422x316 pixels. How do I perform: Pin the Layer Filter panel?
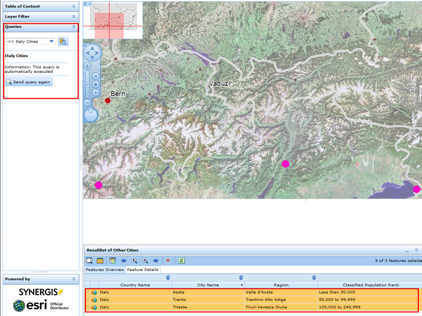[74, 16]
